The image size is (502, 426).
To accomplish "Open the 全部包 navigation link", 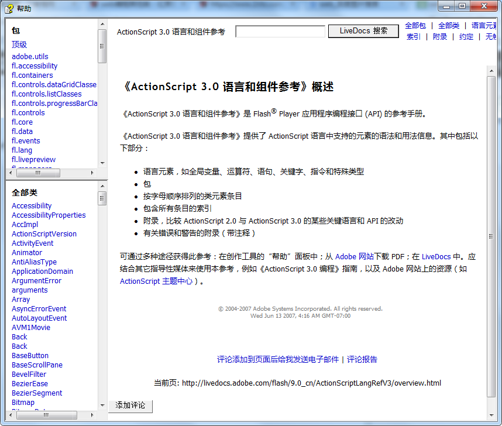I will [x=416, y=26].
